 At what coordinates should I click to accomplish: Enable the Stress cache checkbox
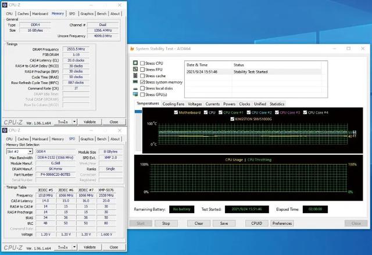[142, 76]
